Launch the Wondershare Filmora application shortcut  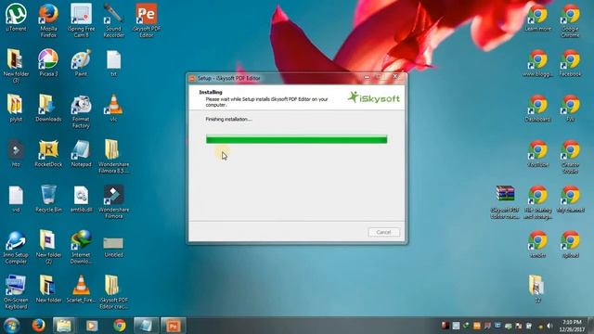pyautogui.click(x=113, y=201)
